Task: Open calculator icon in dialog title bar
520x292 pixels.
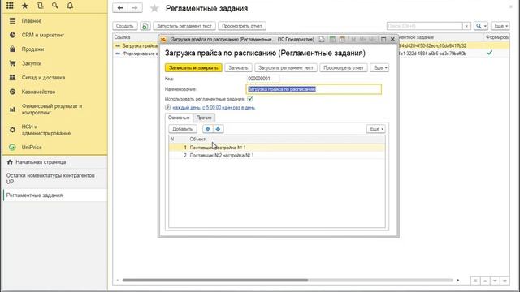Action: 332,40
